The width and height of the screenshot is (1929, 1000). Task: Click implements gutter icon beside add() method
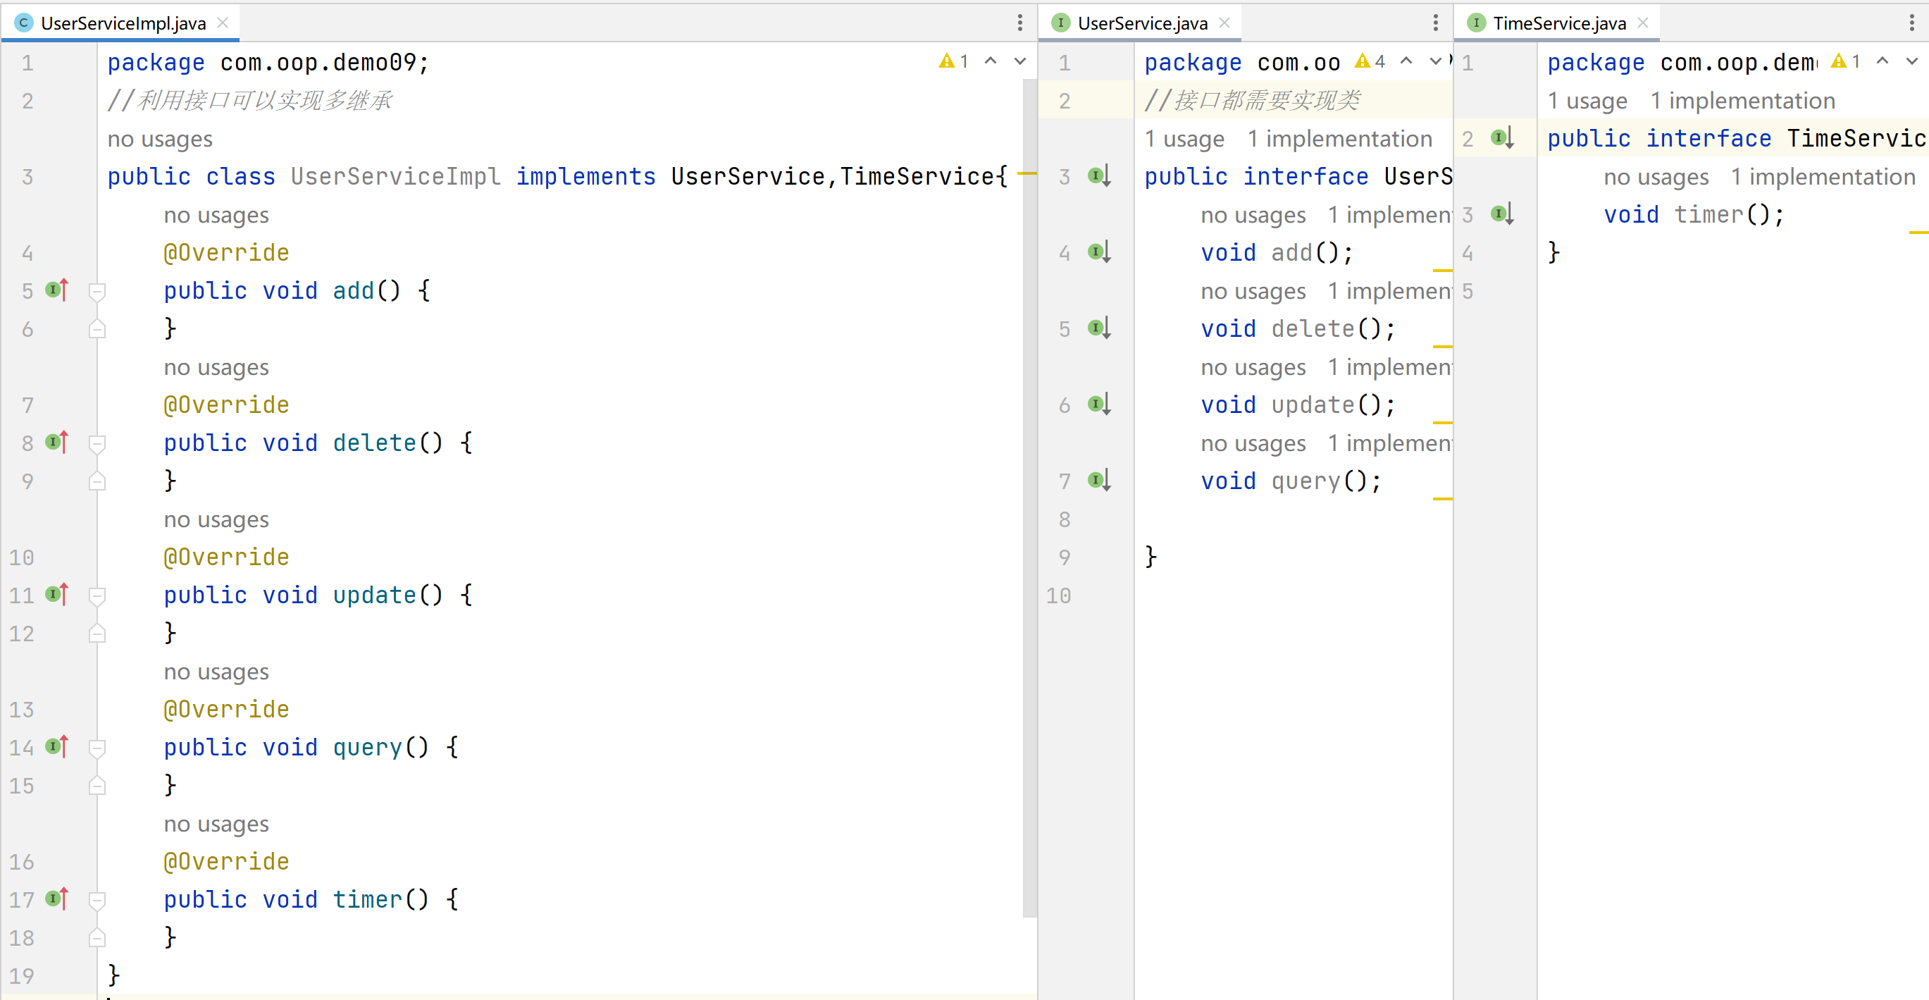click(56, 290)
